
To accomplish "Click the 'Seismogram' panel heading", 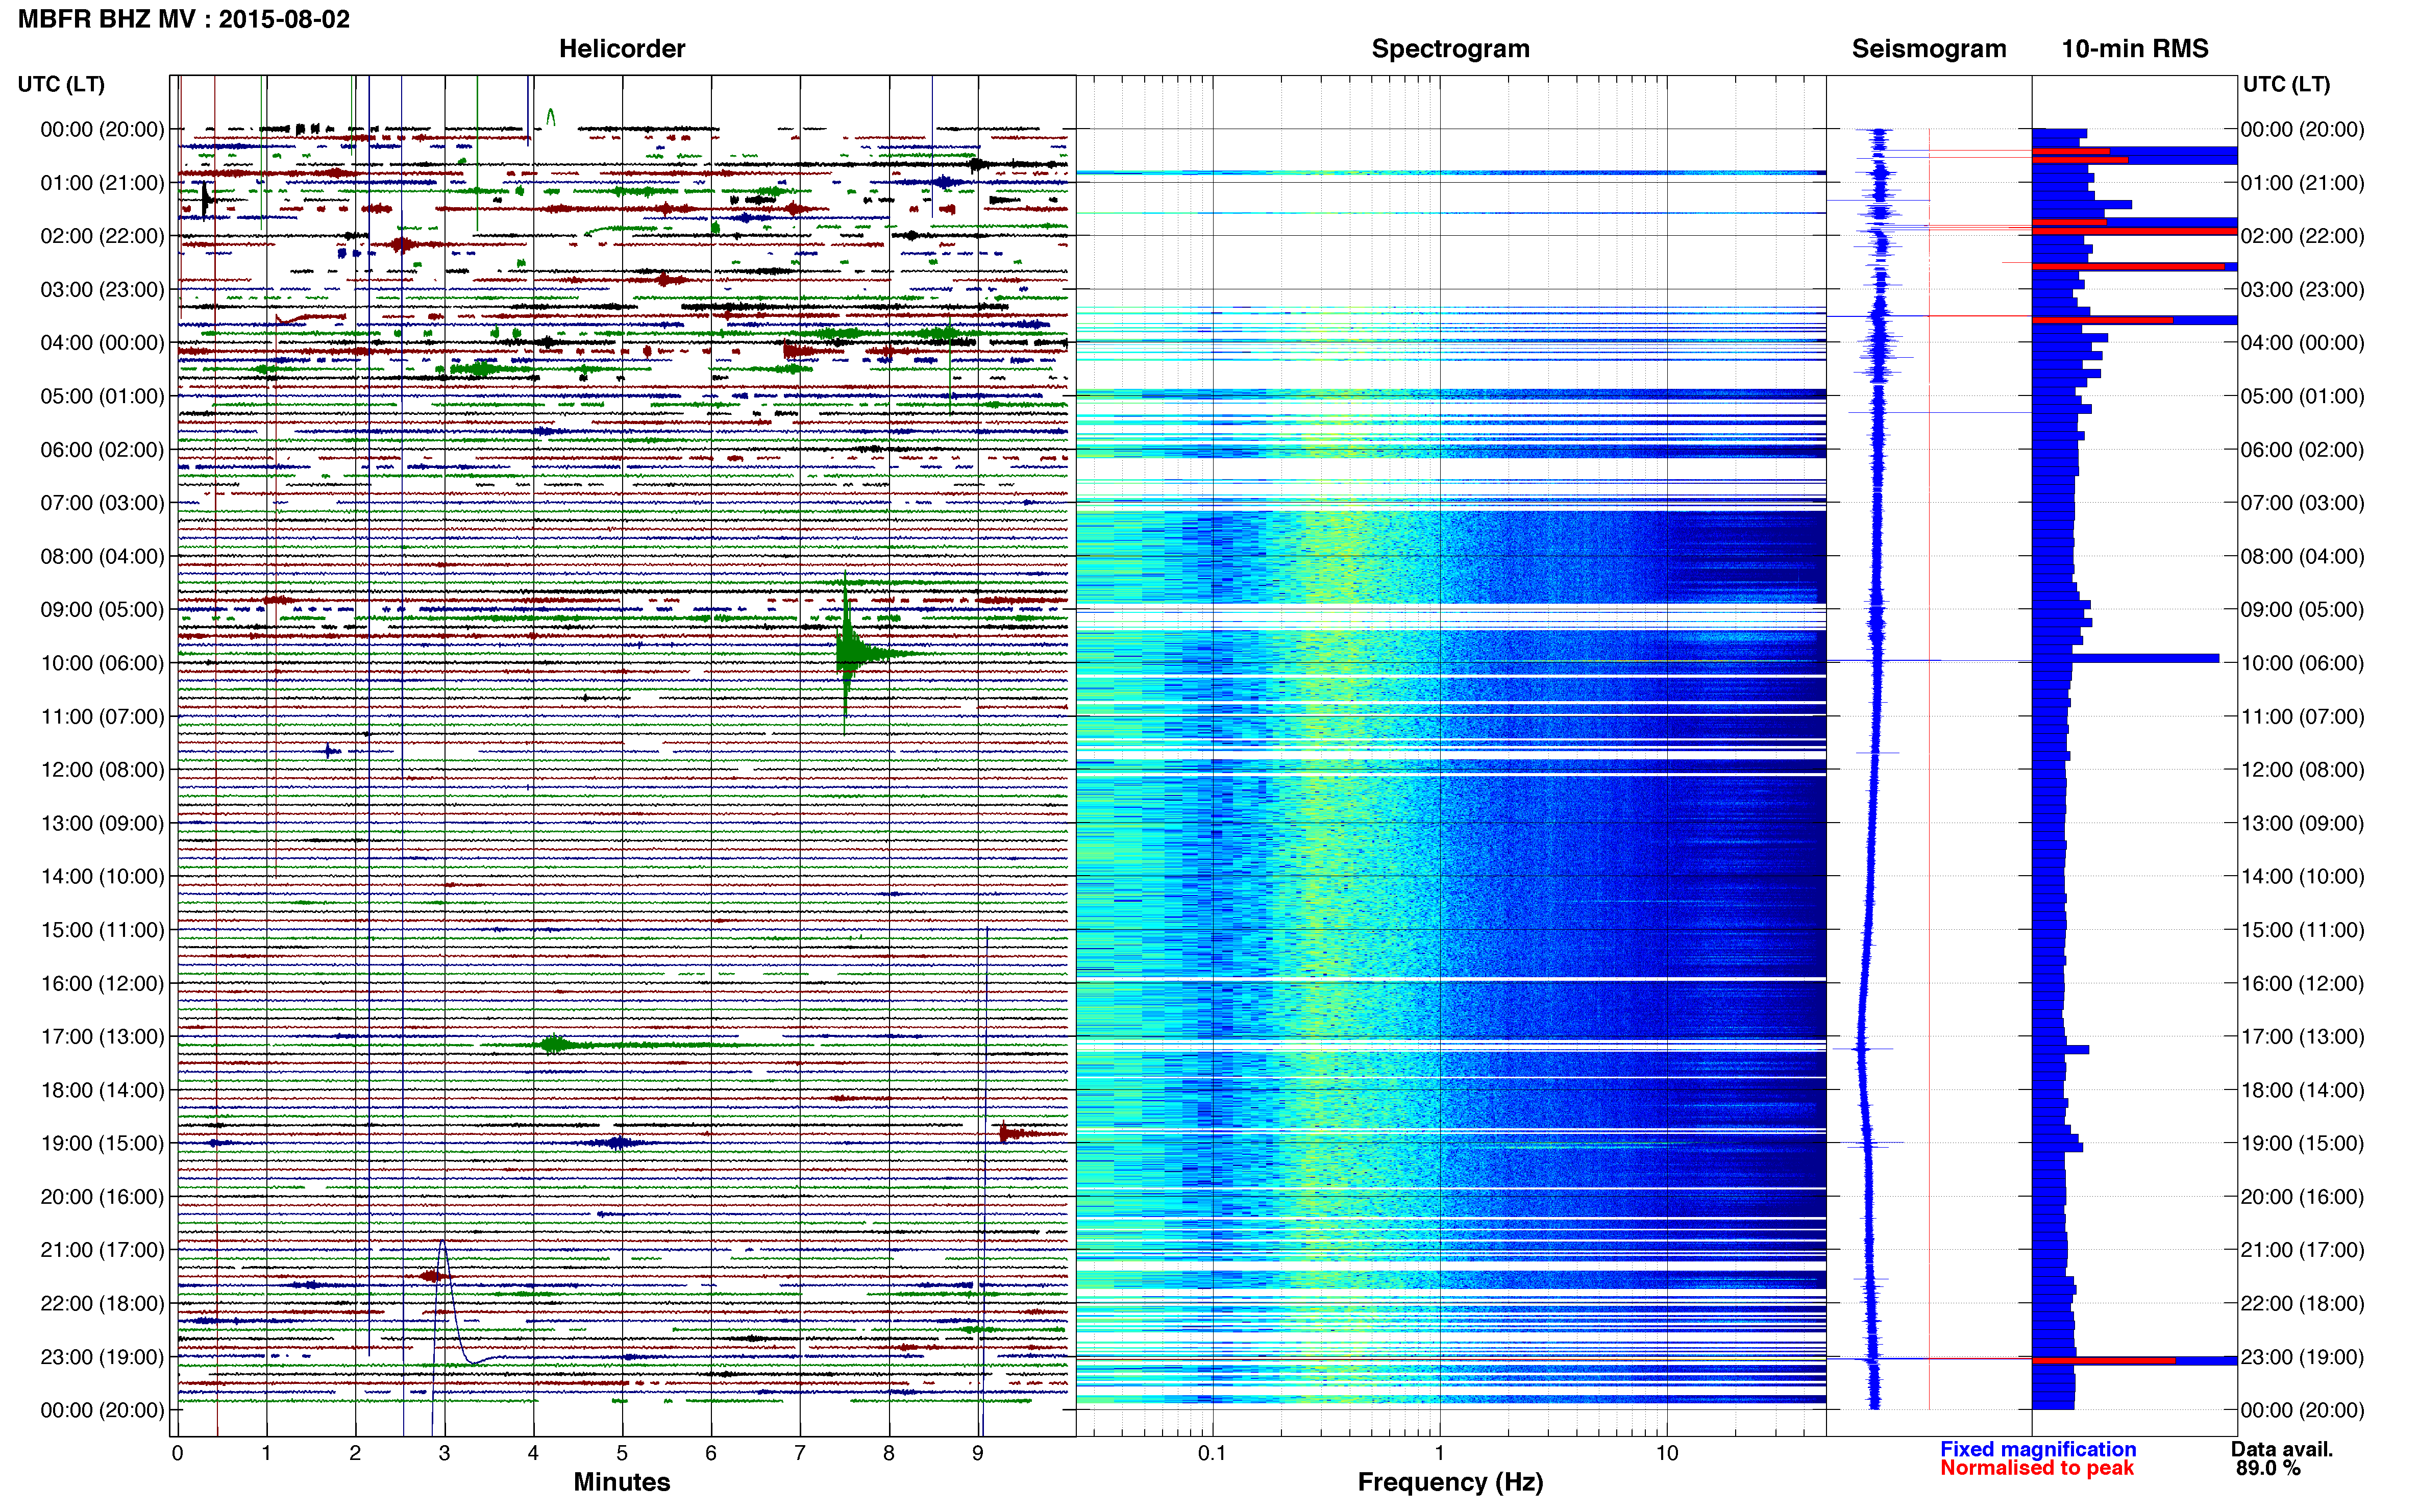I will 1928,48.
